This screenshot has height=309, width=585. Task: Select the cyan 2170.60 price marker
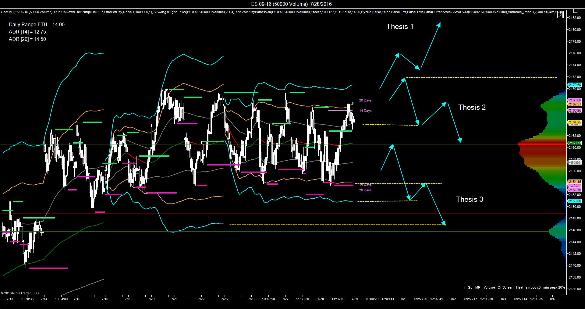coord(575,85)
